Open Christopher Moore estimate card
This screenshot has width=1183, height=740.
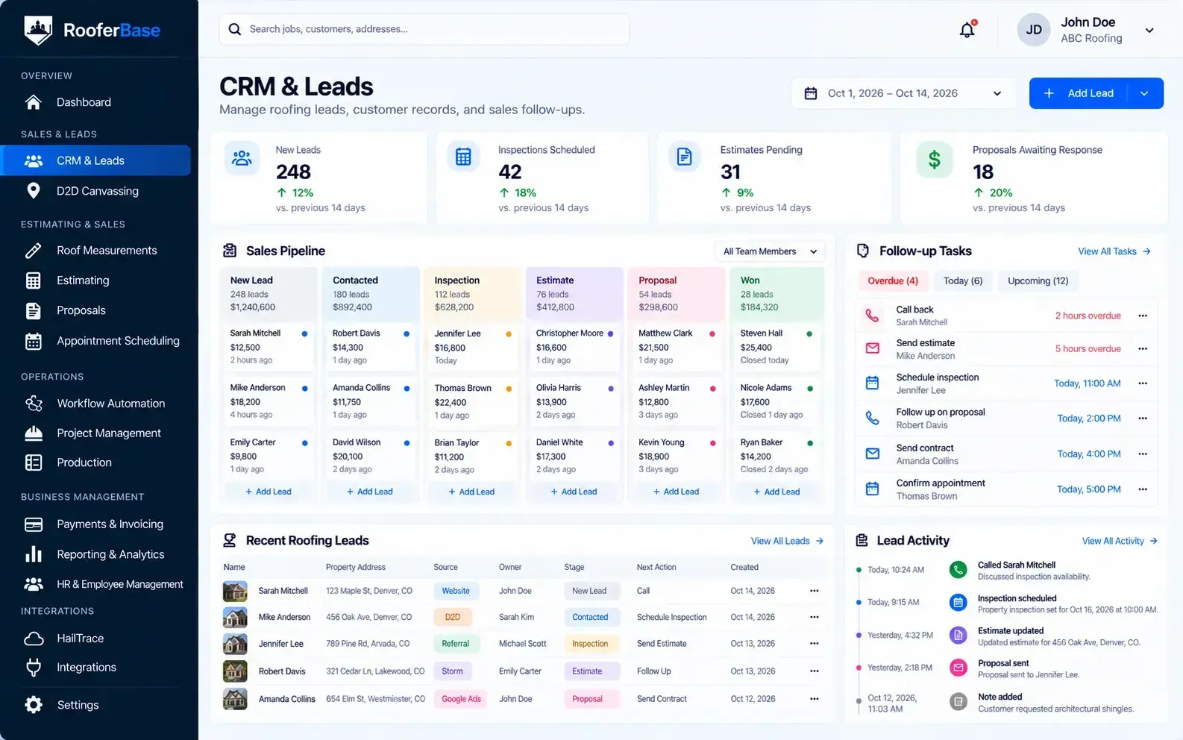click(x=574, y=347)
